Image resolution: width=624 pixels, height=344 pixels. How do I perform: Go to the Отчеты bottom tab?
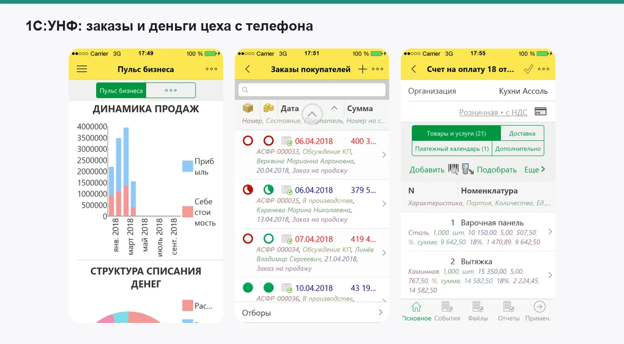pyautogui.click(x=509, y=312)
